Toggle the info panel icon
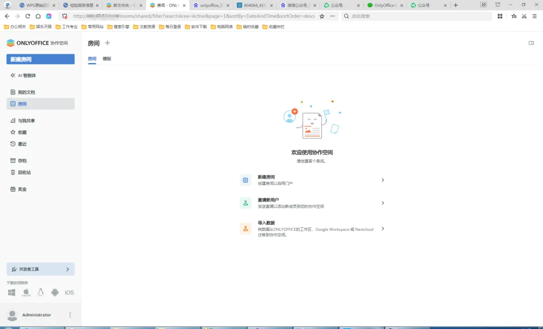Viewport: 543px width, 329px height. pyautogui.click(x=531, y=43)
